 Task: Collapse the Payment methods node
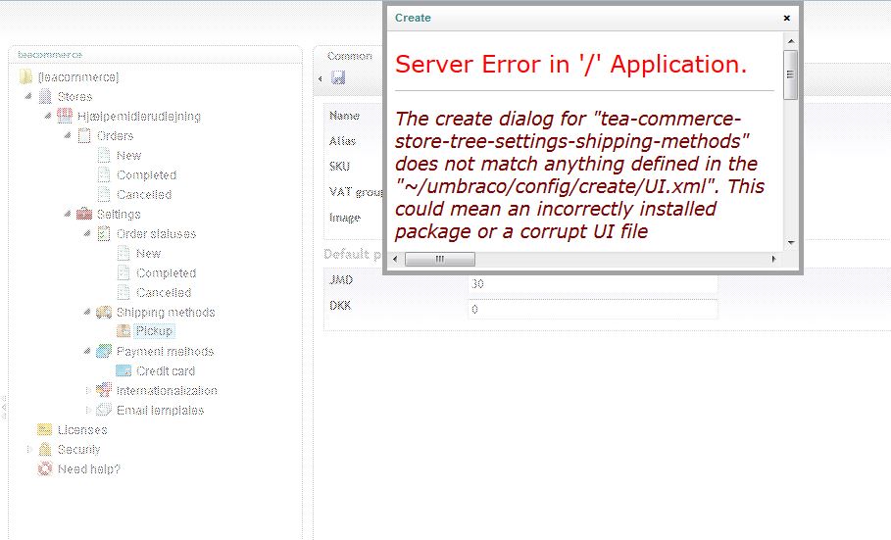click(87, 351)
